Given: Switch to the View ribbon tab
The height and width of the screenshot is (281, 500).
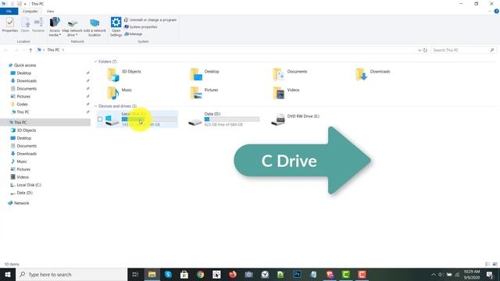Looking at the screenshot, I should pyautogui.click(x=50, y=11).
